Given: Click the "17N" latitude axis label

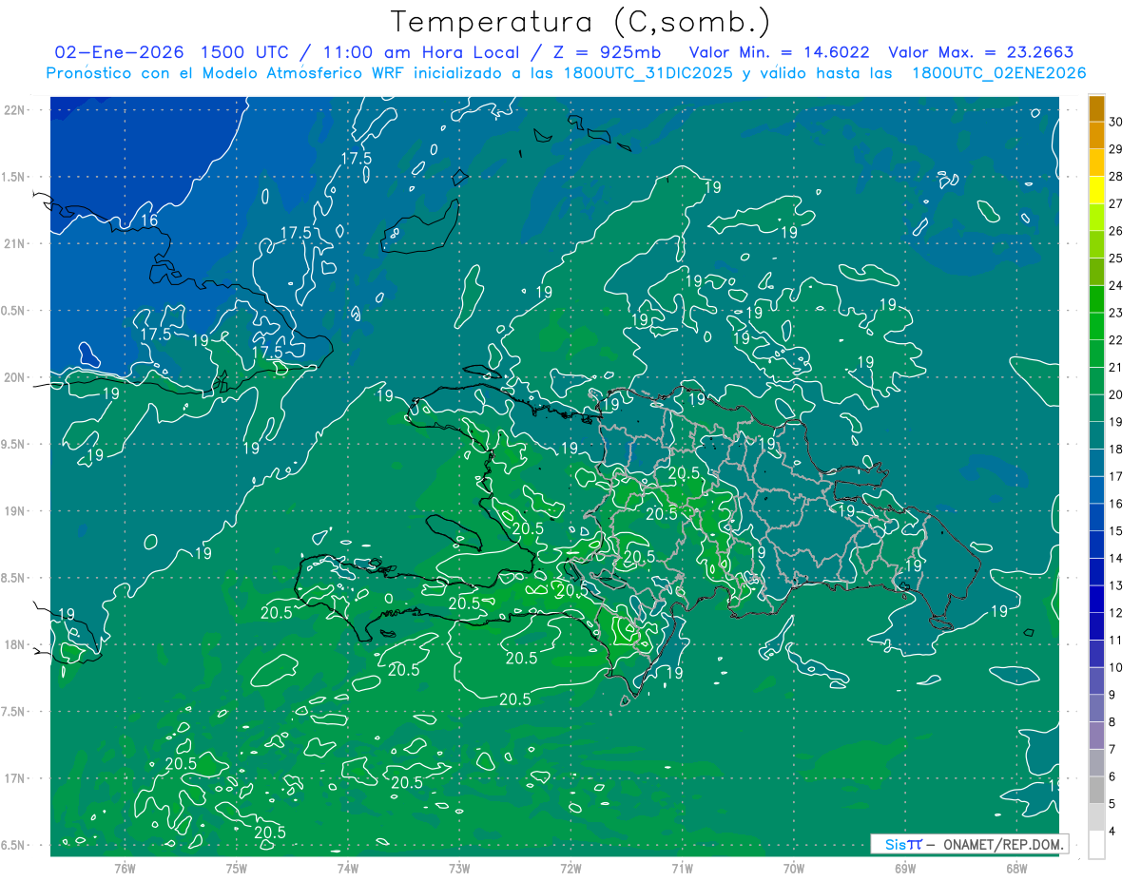Looking at the screenshot, I should coord(14,778).
